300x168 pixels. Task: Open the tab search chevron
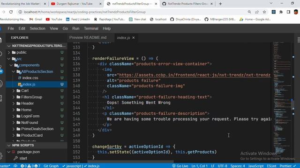tap(271, 3)
